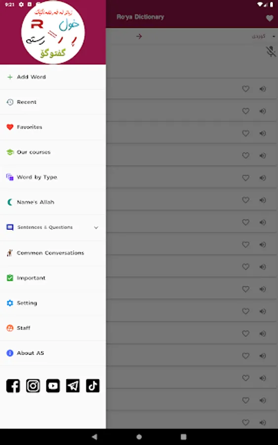Tap the red arrow language swap icon
Viewport: 278px width, 445px height.
139,36
